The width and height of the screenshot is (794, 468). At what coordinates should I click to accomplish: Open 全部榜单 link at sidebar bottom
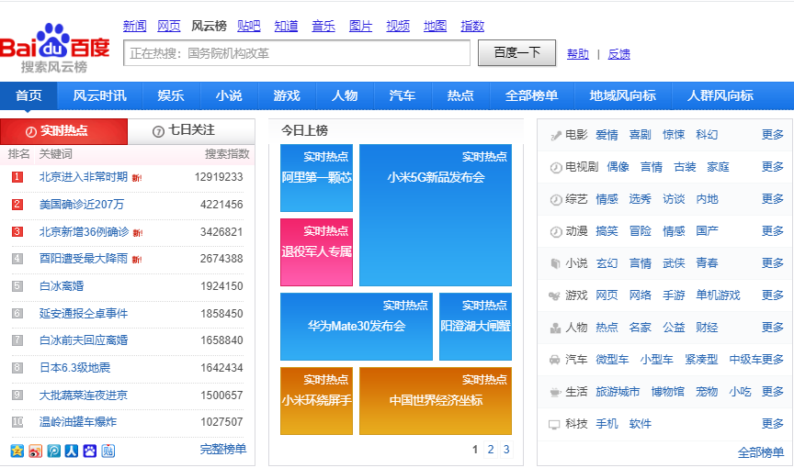(x=761, y=452)
